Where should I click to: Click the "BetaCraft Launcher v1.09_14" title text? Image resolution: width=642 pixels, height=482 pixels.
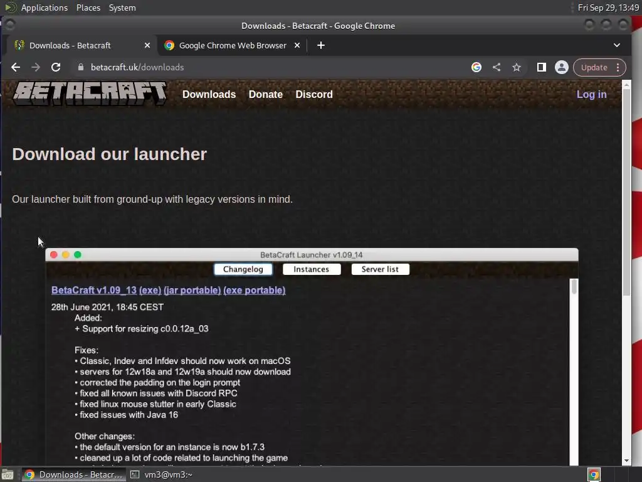[311, 255]
